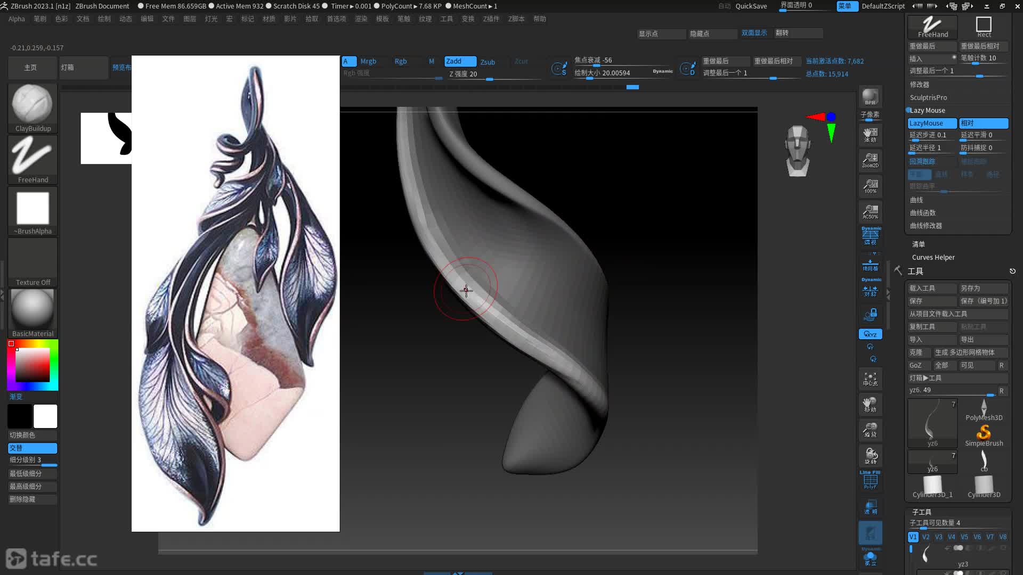The width and height of the screenshot is (1023, 575).
Task: Click the Frame center (中心点) icon
Action: pos(870,379)
